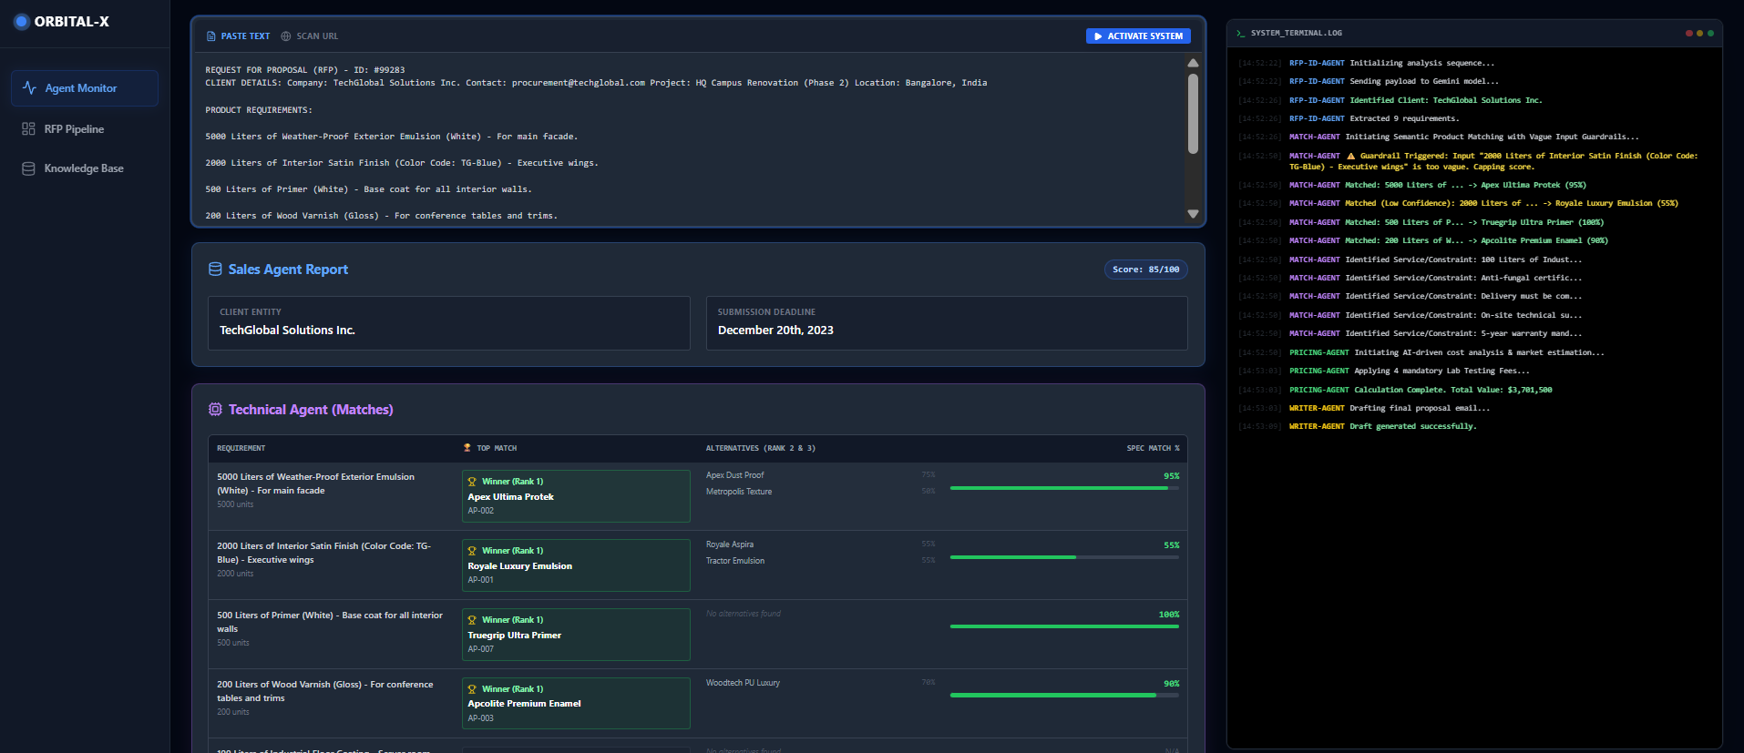Click the trophy icon in Truegrip Ultra Primer card
Screen dimensions: 1744x753
pos(472,620)
